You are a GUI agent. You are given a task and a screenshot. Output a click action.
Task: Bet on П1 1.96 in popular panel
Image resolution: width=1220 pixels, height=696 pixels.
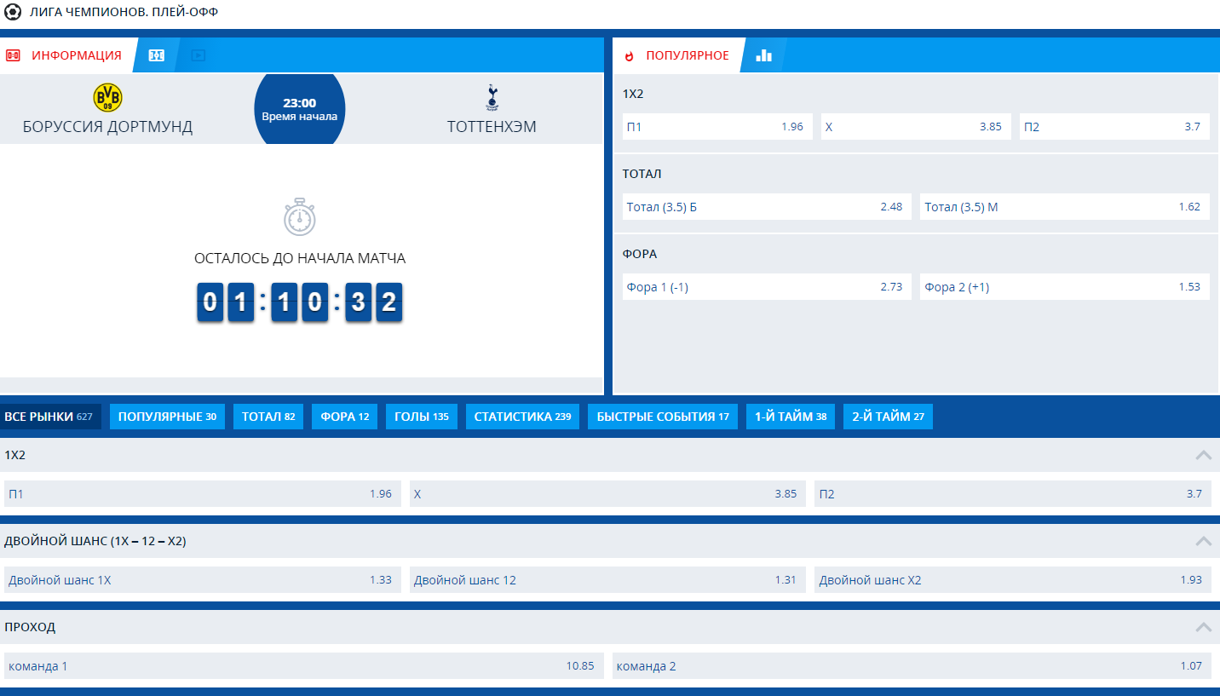pyautogui.click(x=717, y=127)
